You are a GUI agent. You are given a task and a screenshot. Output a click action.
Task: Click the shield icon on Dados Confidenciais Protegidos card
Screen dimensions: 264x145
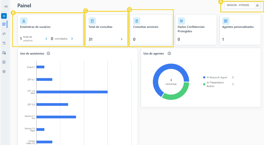click(x=181, y=21)
